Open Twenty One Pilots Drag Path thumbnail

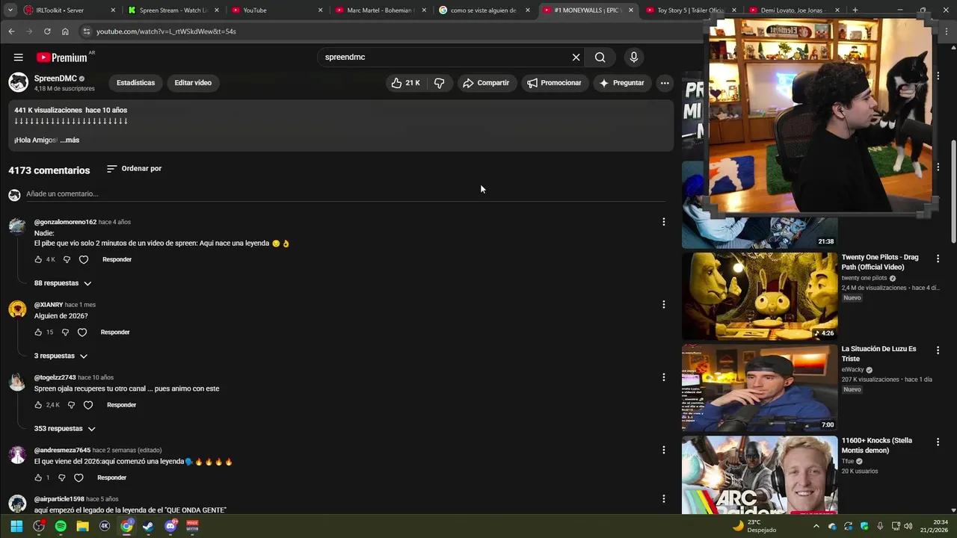pyautogui.click(x=760, y=296)
